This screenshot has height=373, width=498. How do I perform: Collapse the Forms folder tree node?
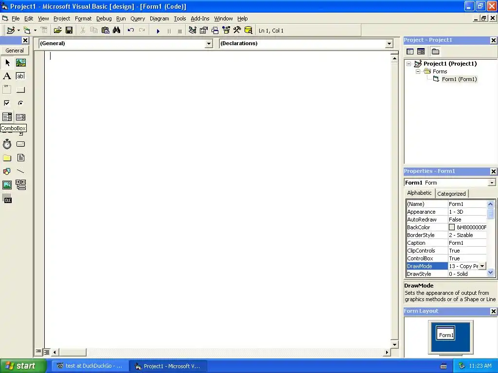[418, 72]
